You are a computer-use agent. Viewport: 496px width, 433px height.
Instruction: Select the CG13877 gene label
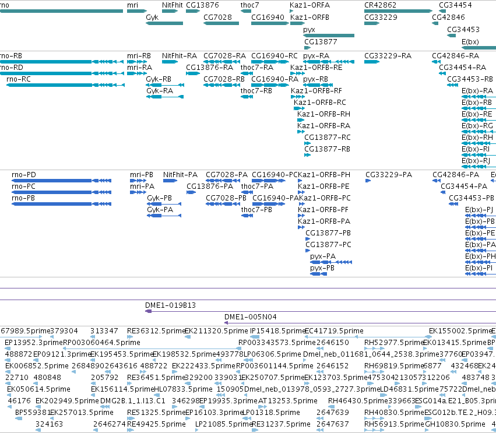321,42
